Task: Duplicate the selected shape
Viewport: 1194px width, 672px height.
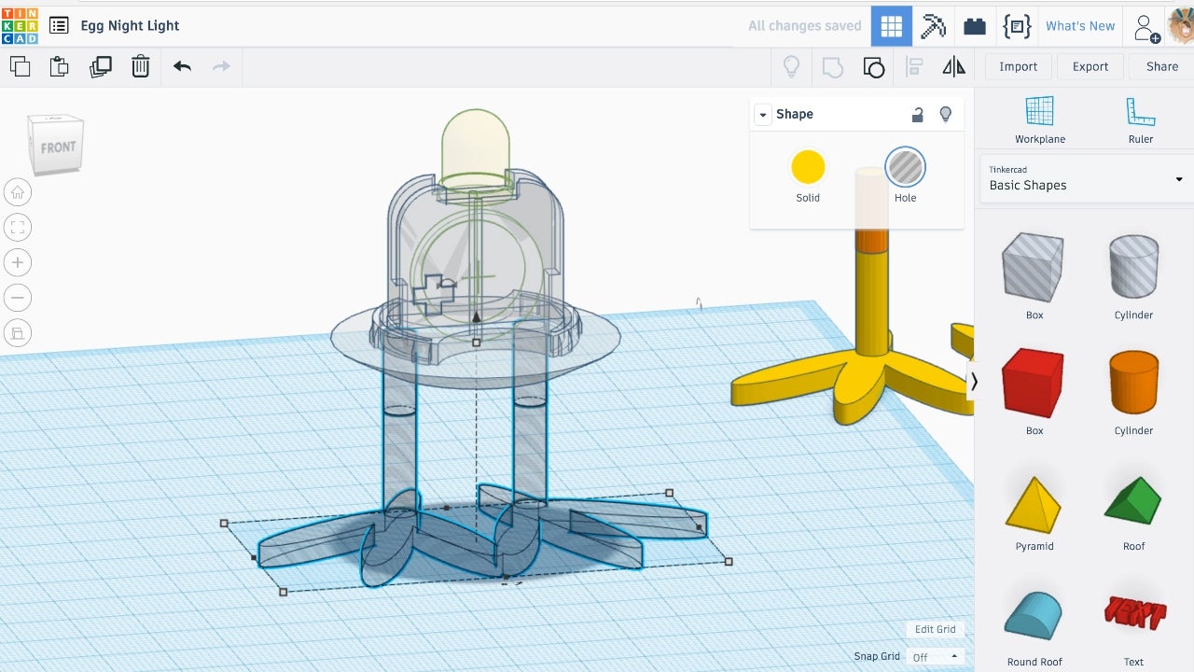Action: point(100,66)
